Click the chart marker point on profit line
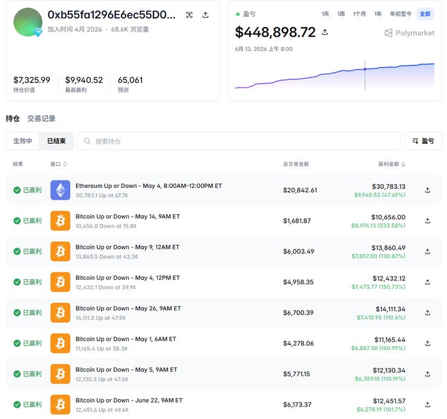The width and height of the screenshot is (447, 419). pos(365,69)
